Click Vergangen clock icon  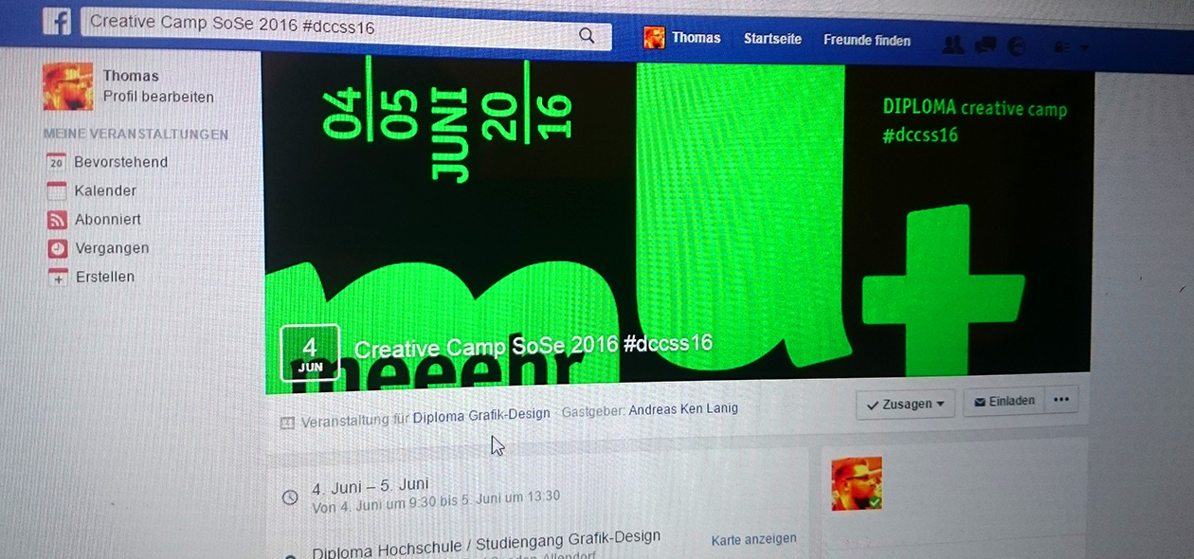coord(58,248)
